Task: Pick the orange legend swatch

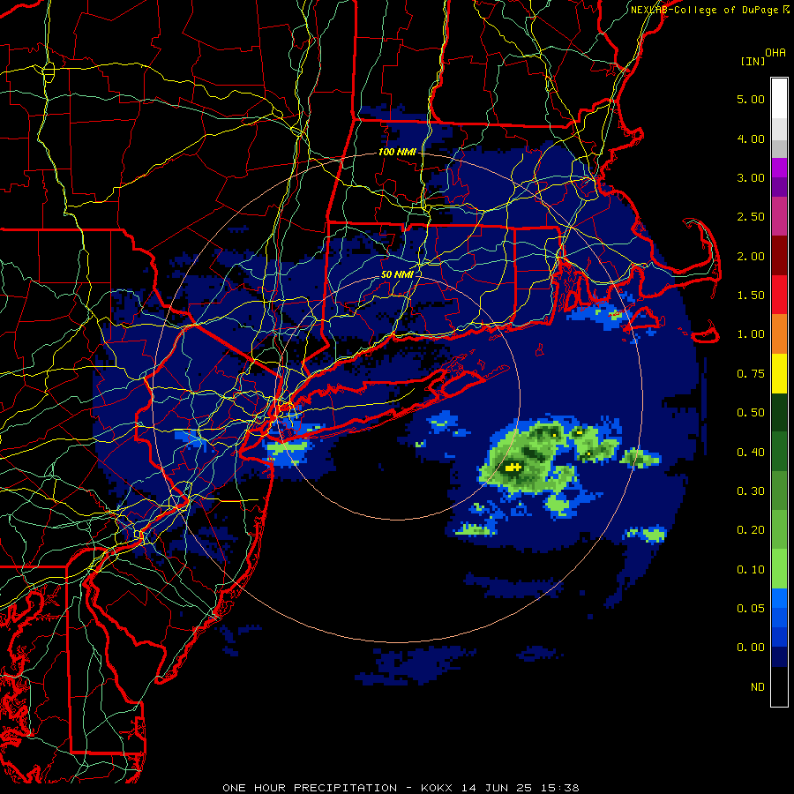Action: point(779,334)
